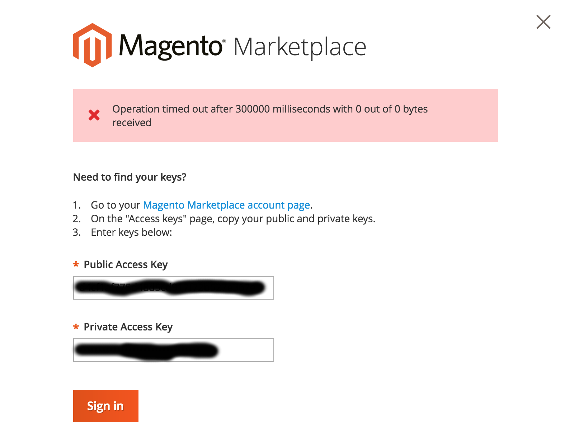569x448 pixels.
Task: Click the asterisk beside Private Access Key
Action: (x=76, y=327)
